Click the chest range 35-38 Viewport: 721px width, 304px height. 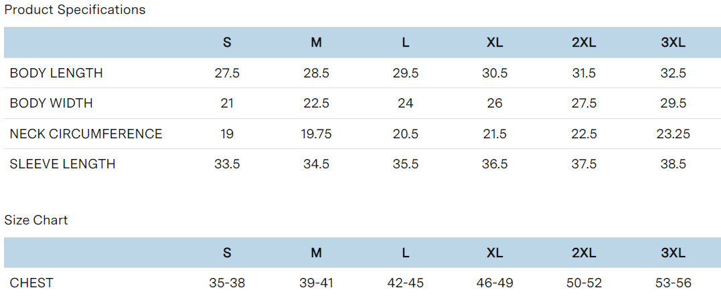coord(227,283)
